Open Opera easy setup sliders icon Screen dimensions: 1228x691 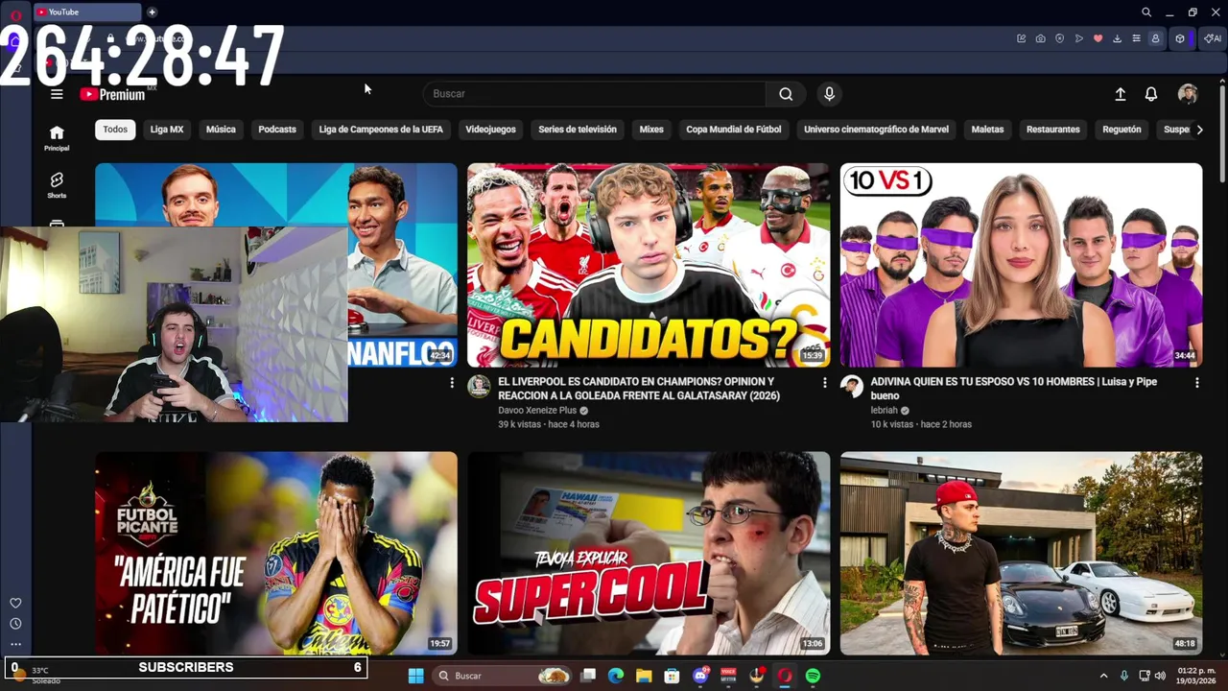[1137, 38]
